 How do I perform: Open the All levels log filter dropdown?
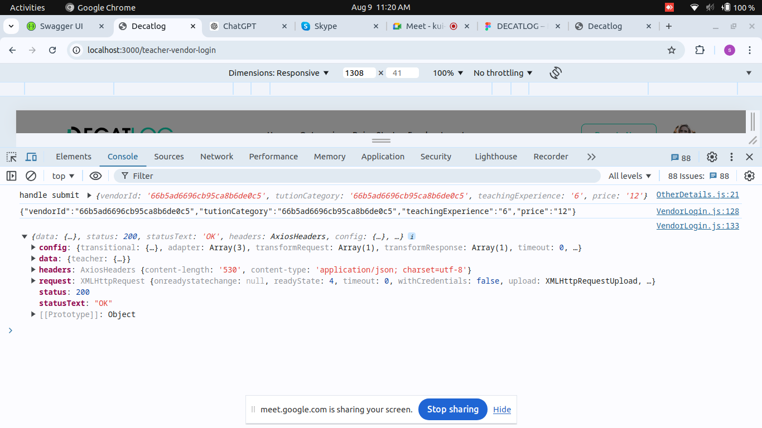pos(630,176)
